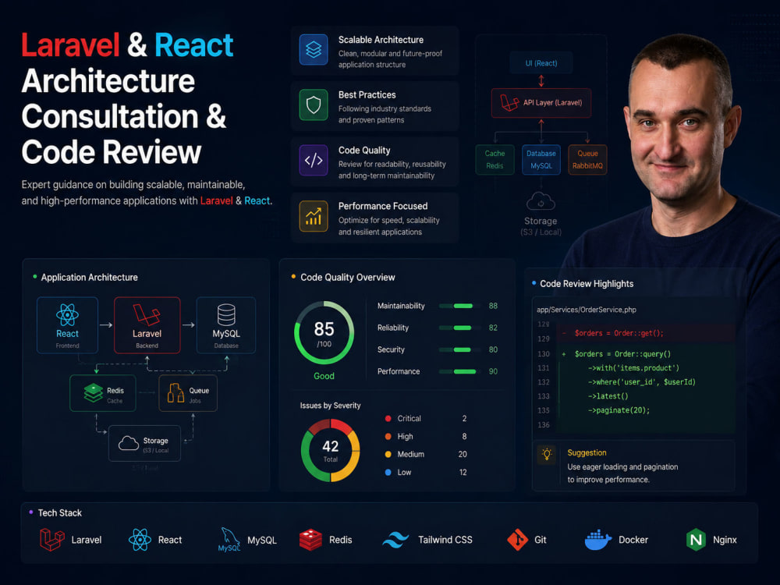
Task: Select the React Frontend node in Application Architecture
Action: pyautogui.click(x=68, y=325)
